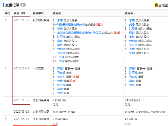This screenshot has height=126, width=168.
Task: Select date 2020-11-05 in row 3
Action: coord(22,100)
